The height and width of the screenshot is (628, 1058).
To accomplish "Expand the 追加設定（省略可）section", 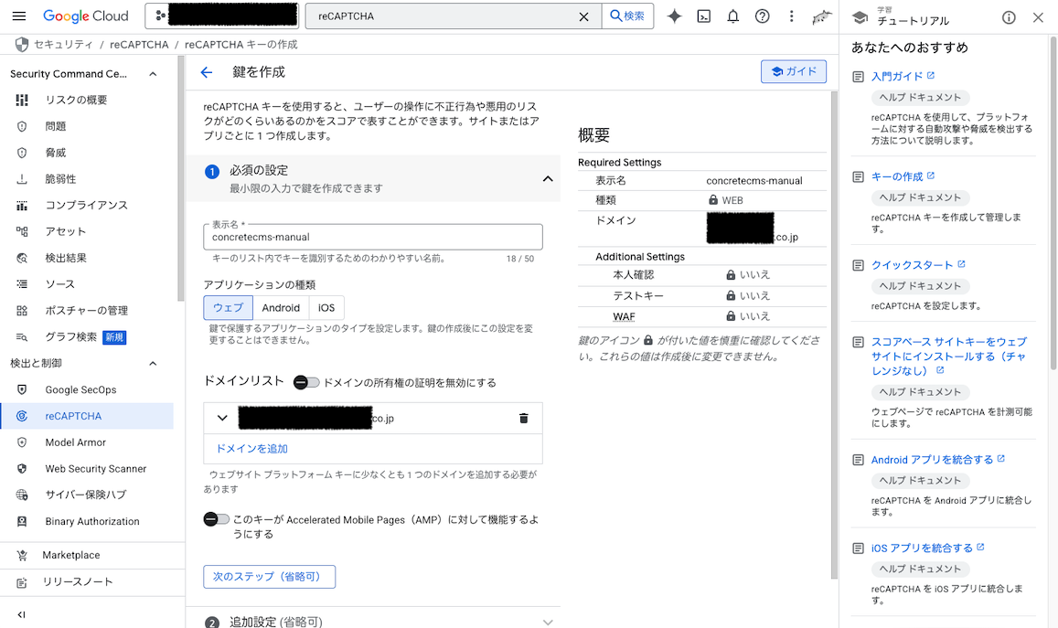I will tap(548, 621).
